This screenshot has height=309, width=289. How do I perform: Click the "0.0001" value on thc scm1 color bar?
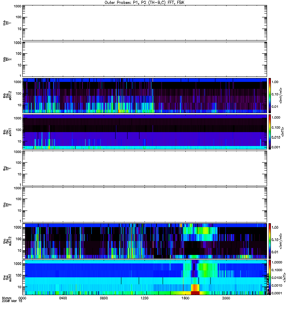click(x=277, y=293)
